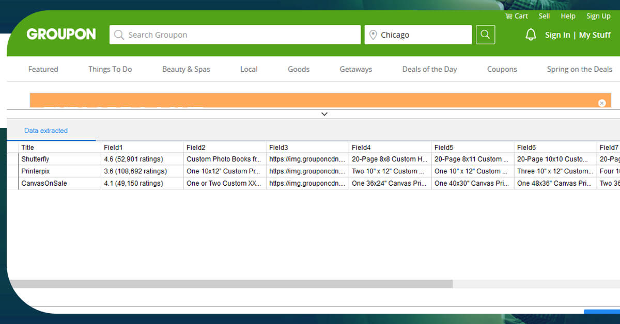Click the Groupon logo
Image resolution: width=620 pixels, height=324 pixels.
(61, 34)
